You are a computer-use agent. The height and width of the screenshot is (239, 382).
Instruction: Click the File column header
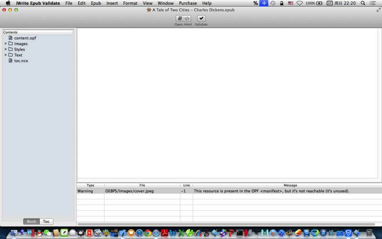click(x=142, y=185)
